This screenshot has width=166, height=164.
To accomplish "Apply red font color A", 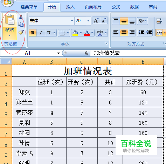I will 87,33.
